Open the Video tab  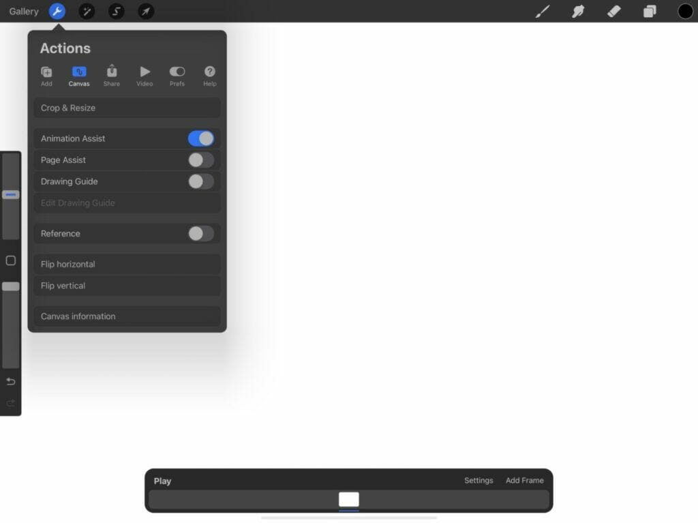coord(145,76)
